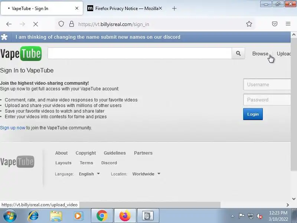Open the Pocket save icon
The width and height of the screenshot is (297, 223).
tap(275, 24)
